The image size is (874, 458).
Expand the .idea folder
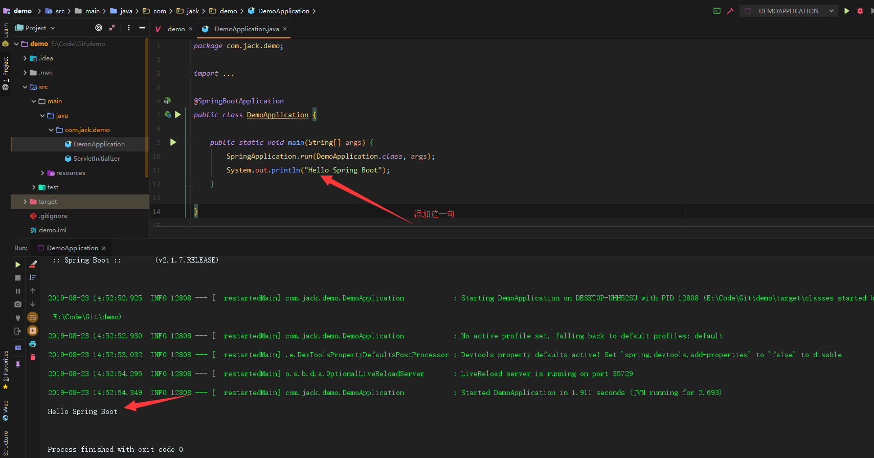(25, 58)
